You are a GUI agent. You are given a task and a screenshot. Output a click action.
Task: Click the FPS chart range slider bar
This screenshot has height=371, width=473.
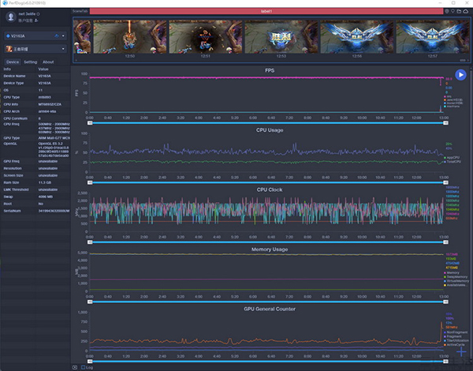(x=268, y=123)
